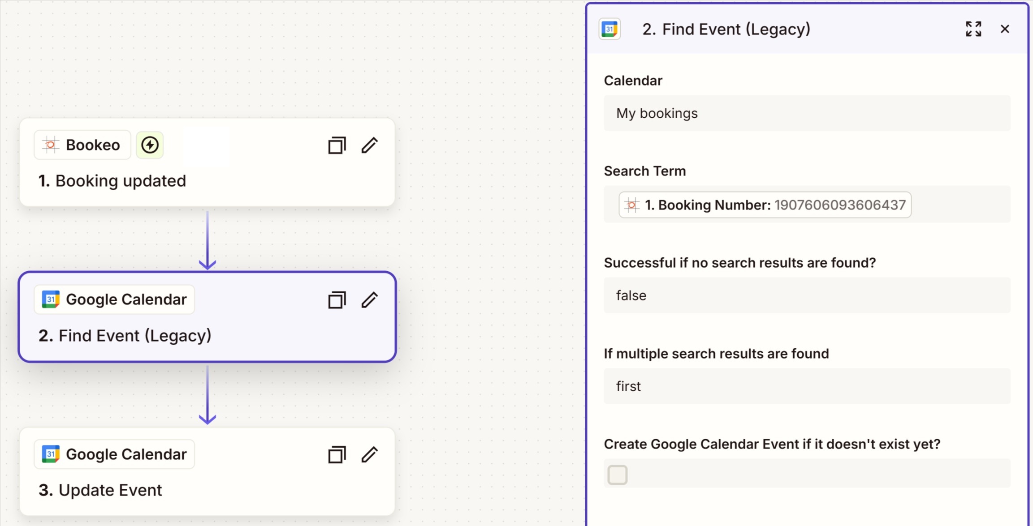Click the 'Calendar' field label
Screen dimensions: 1033x526
[633, 81]
